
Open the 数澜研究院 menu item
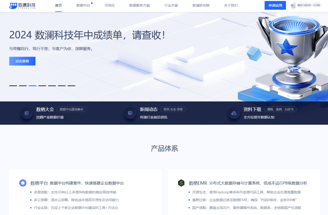pos(201,5)
